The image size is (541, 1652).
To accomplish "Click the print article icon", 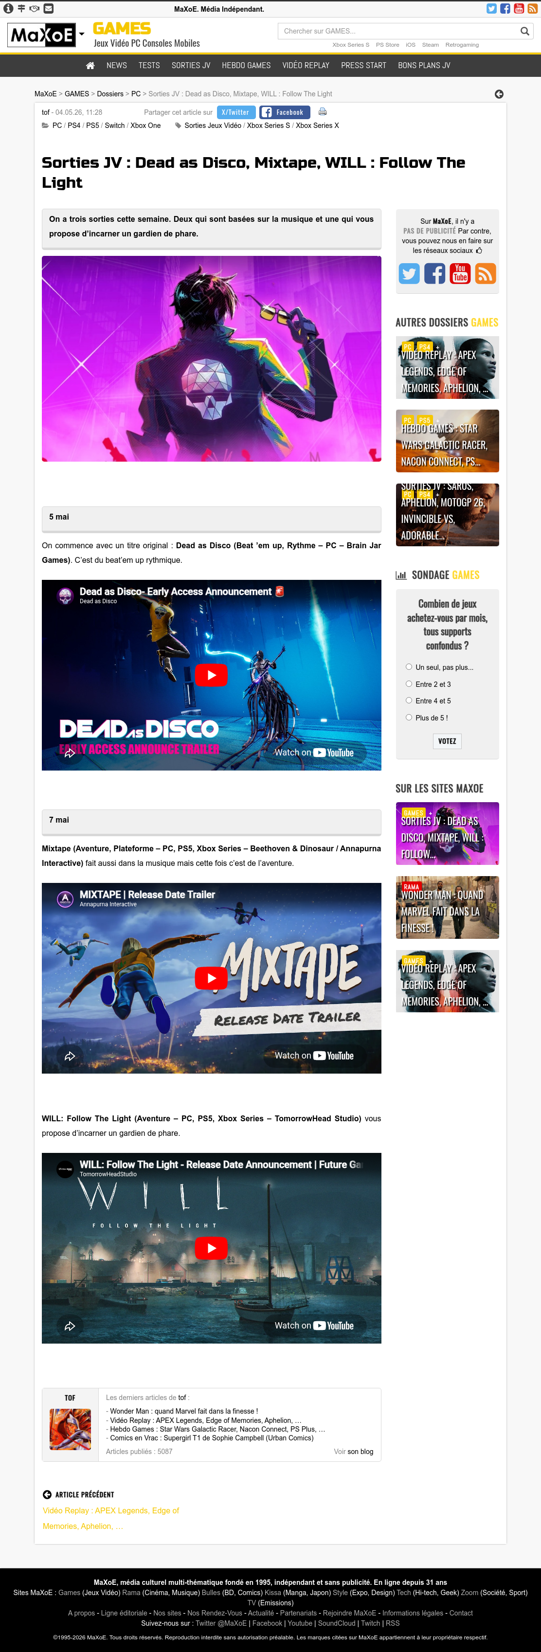I will 322,111.
